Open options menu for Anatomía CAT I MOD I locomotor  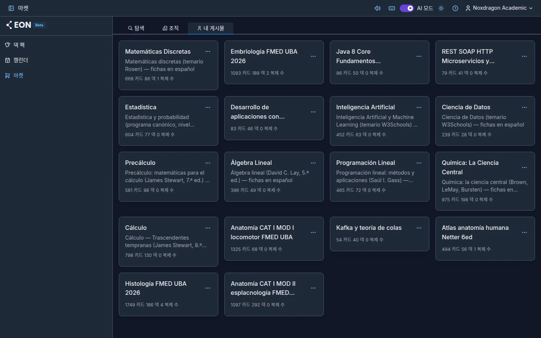pyautogui.click(x=313, y=232)
